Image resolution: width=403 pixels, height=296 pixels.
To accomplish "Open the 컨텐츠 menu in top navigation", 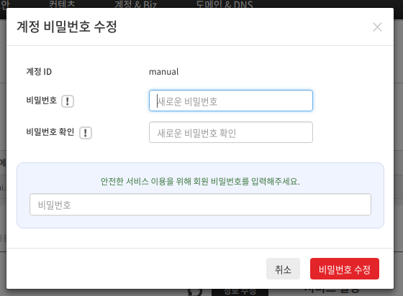I will click(62, 4).
